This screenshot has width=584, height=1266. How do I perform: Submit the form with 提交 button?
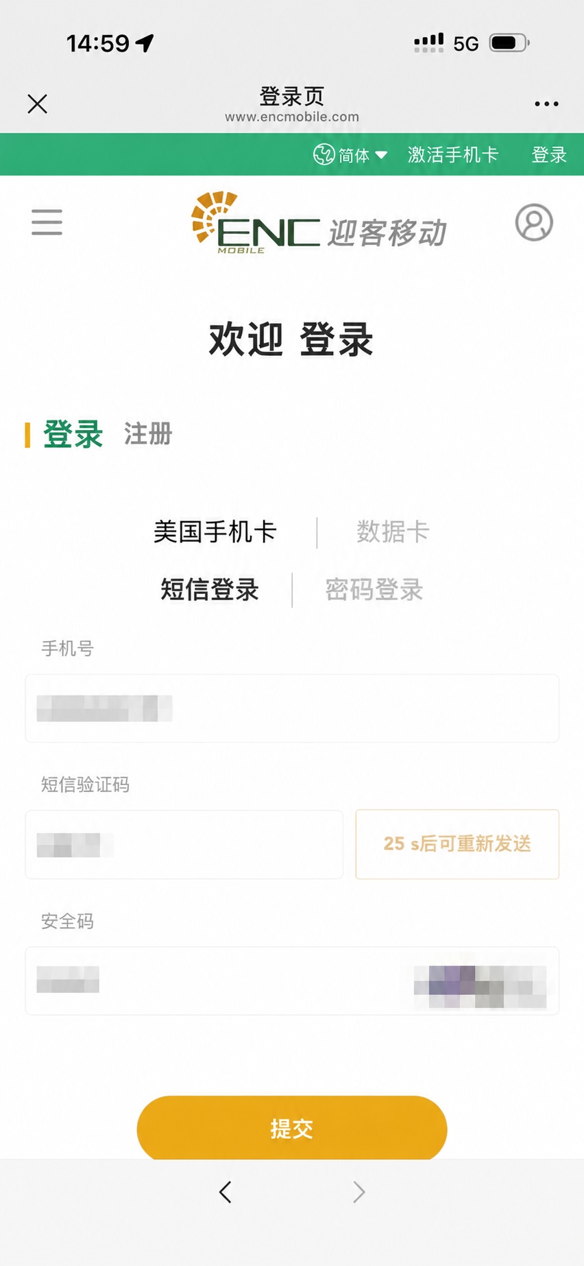click(292, 1128)
